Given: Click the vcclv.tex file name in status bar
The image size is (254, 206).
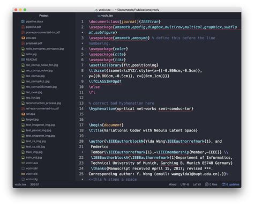Looking at the screenshot, I should pyautogui.click(x=20, y=185).
